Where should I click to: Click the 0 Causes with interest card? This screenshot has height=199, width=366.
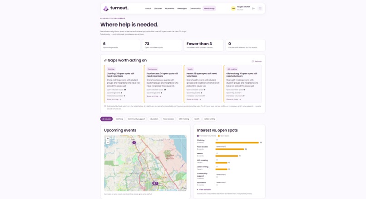point(245,45)
